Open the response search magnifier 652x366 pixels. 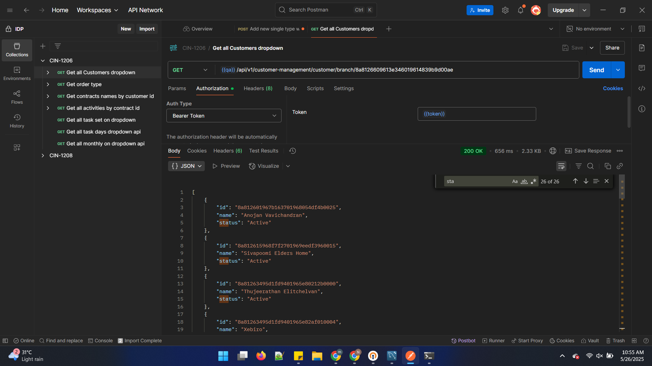tap(591, 166)
